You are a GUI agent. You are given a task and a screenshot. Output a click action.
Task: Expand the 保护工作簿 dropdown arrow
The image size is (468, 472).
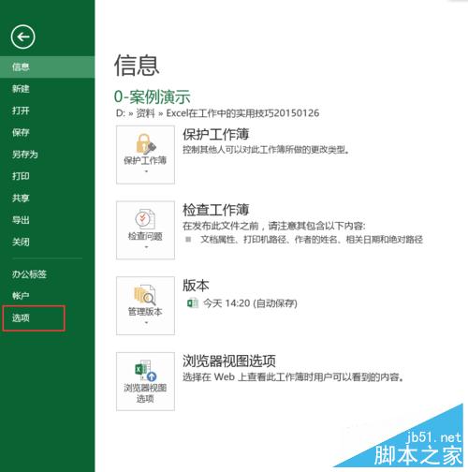146,171
